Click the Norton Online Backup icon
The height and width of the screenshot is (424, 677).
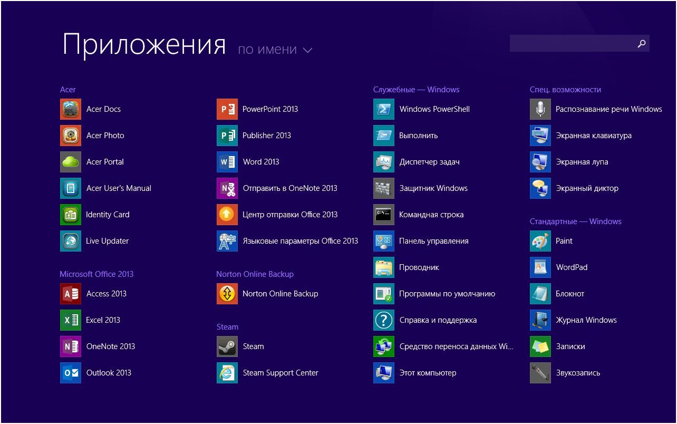(x=227, y=294)
